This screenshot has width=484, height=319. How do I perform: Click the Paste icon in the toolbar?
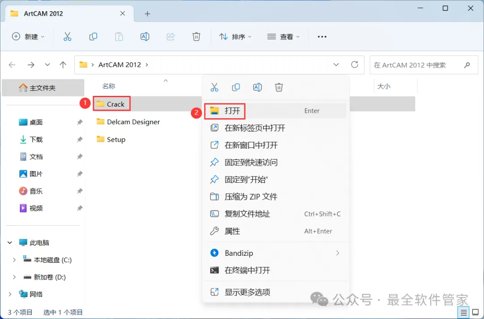[x=119, y=37]
